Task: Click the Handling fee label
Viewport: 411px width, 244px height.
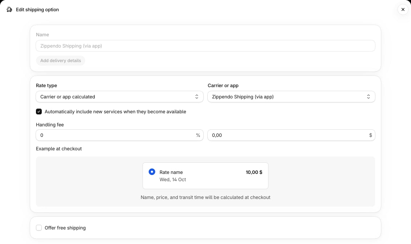Action: pyautogui.click(x=50, y=125)
